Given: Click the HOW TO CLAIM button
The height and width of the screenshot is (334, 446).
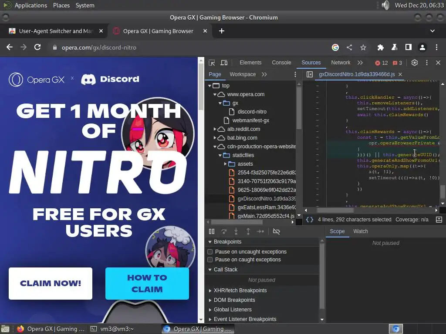Looking at the screenshot, I should point(147,284).
